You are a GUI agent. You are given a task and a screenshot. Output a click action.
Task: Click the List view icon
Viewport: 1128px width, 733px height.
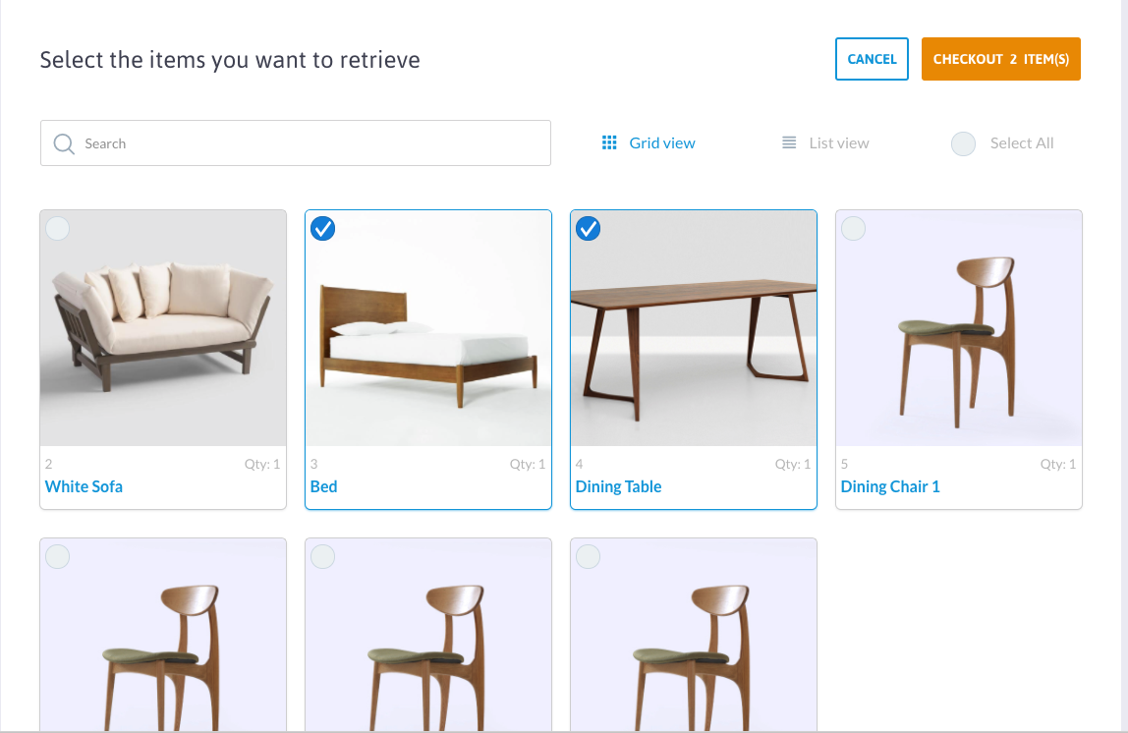(789, 142)
